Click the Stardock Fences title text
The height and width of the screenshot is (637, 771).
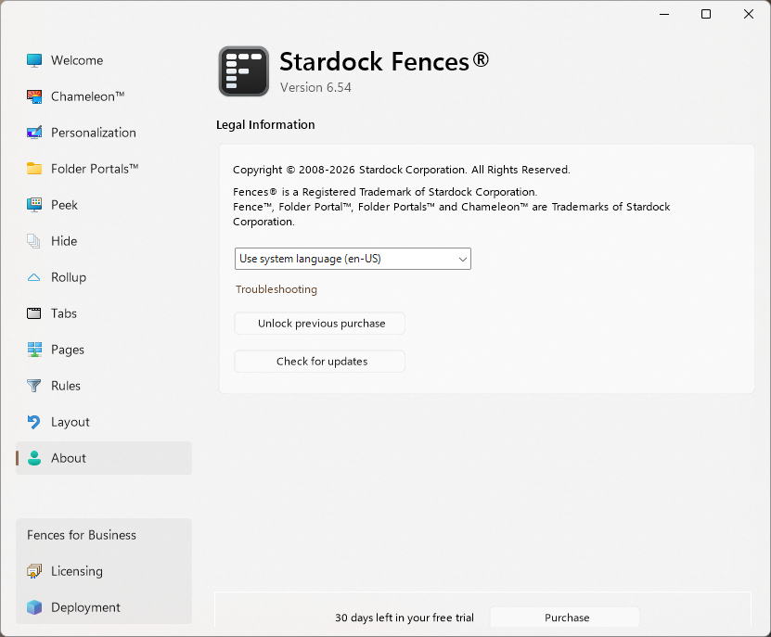pos(384,62)
